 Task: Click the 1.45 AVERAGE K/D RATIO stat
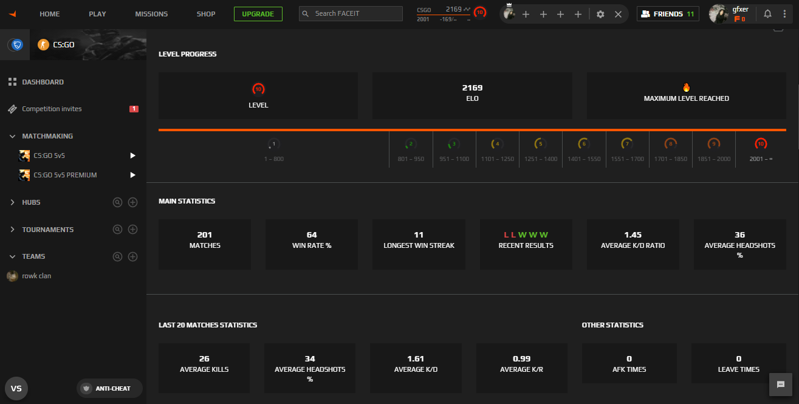[633, 245]
